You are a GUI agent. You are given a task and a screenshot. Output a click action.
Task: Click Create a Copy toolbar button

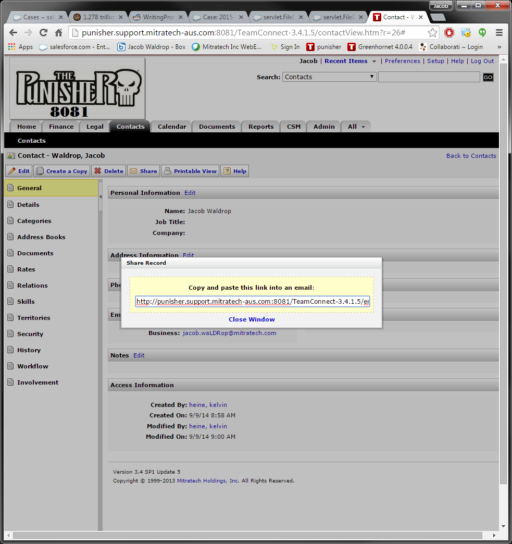pos(62,171)
